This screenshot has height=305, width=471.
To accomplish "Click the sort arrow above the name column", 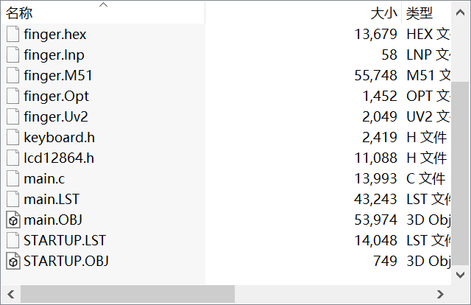I will point(103,5).
